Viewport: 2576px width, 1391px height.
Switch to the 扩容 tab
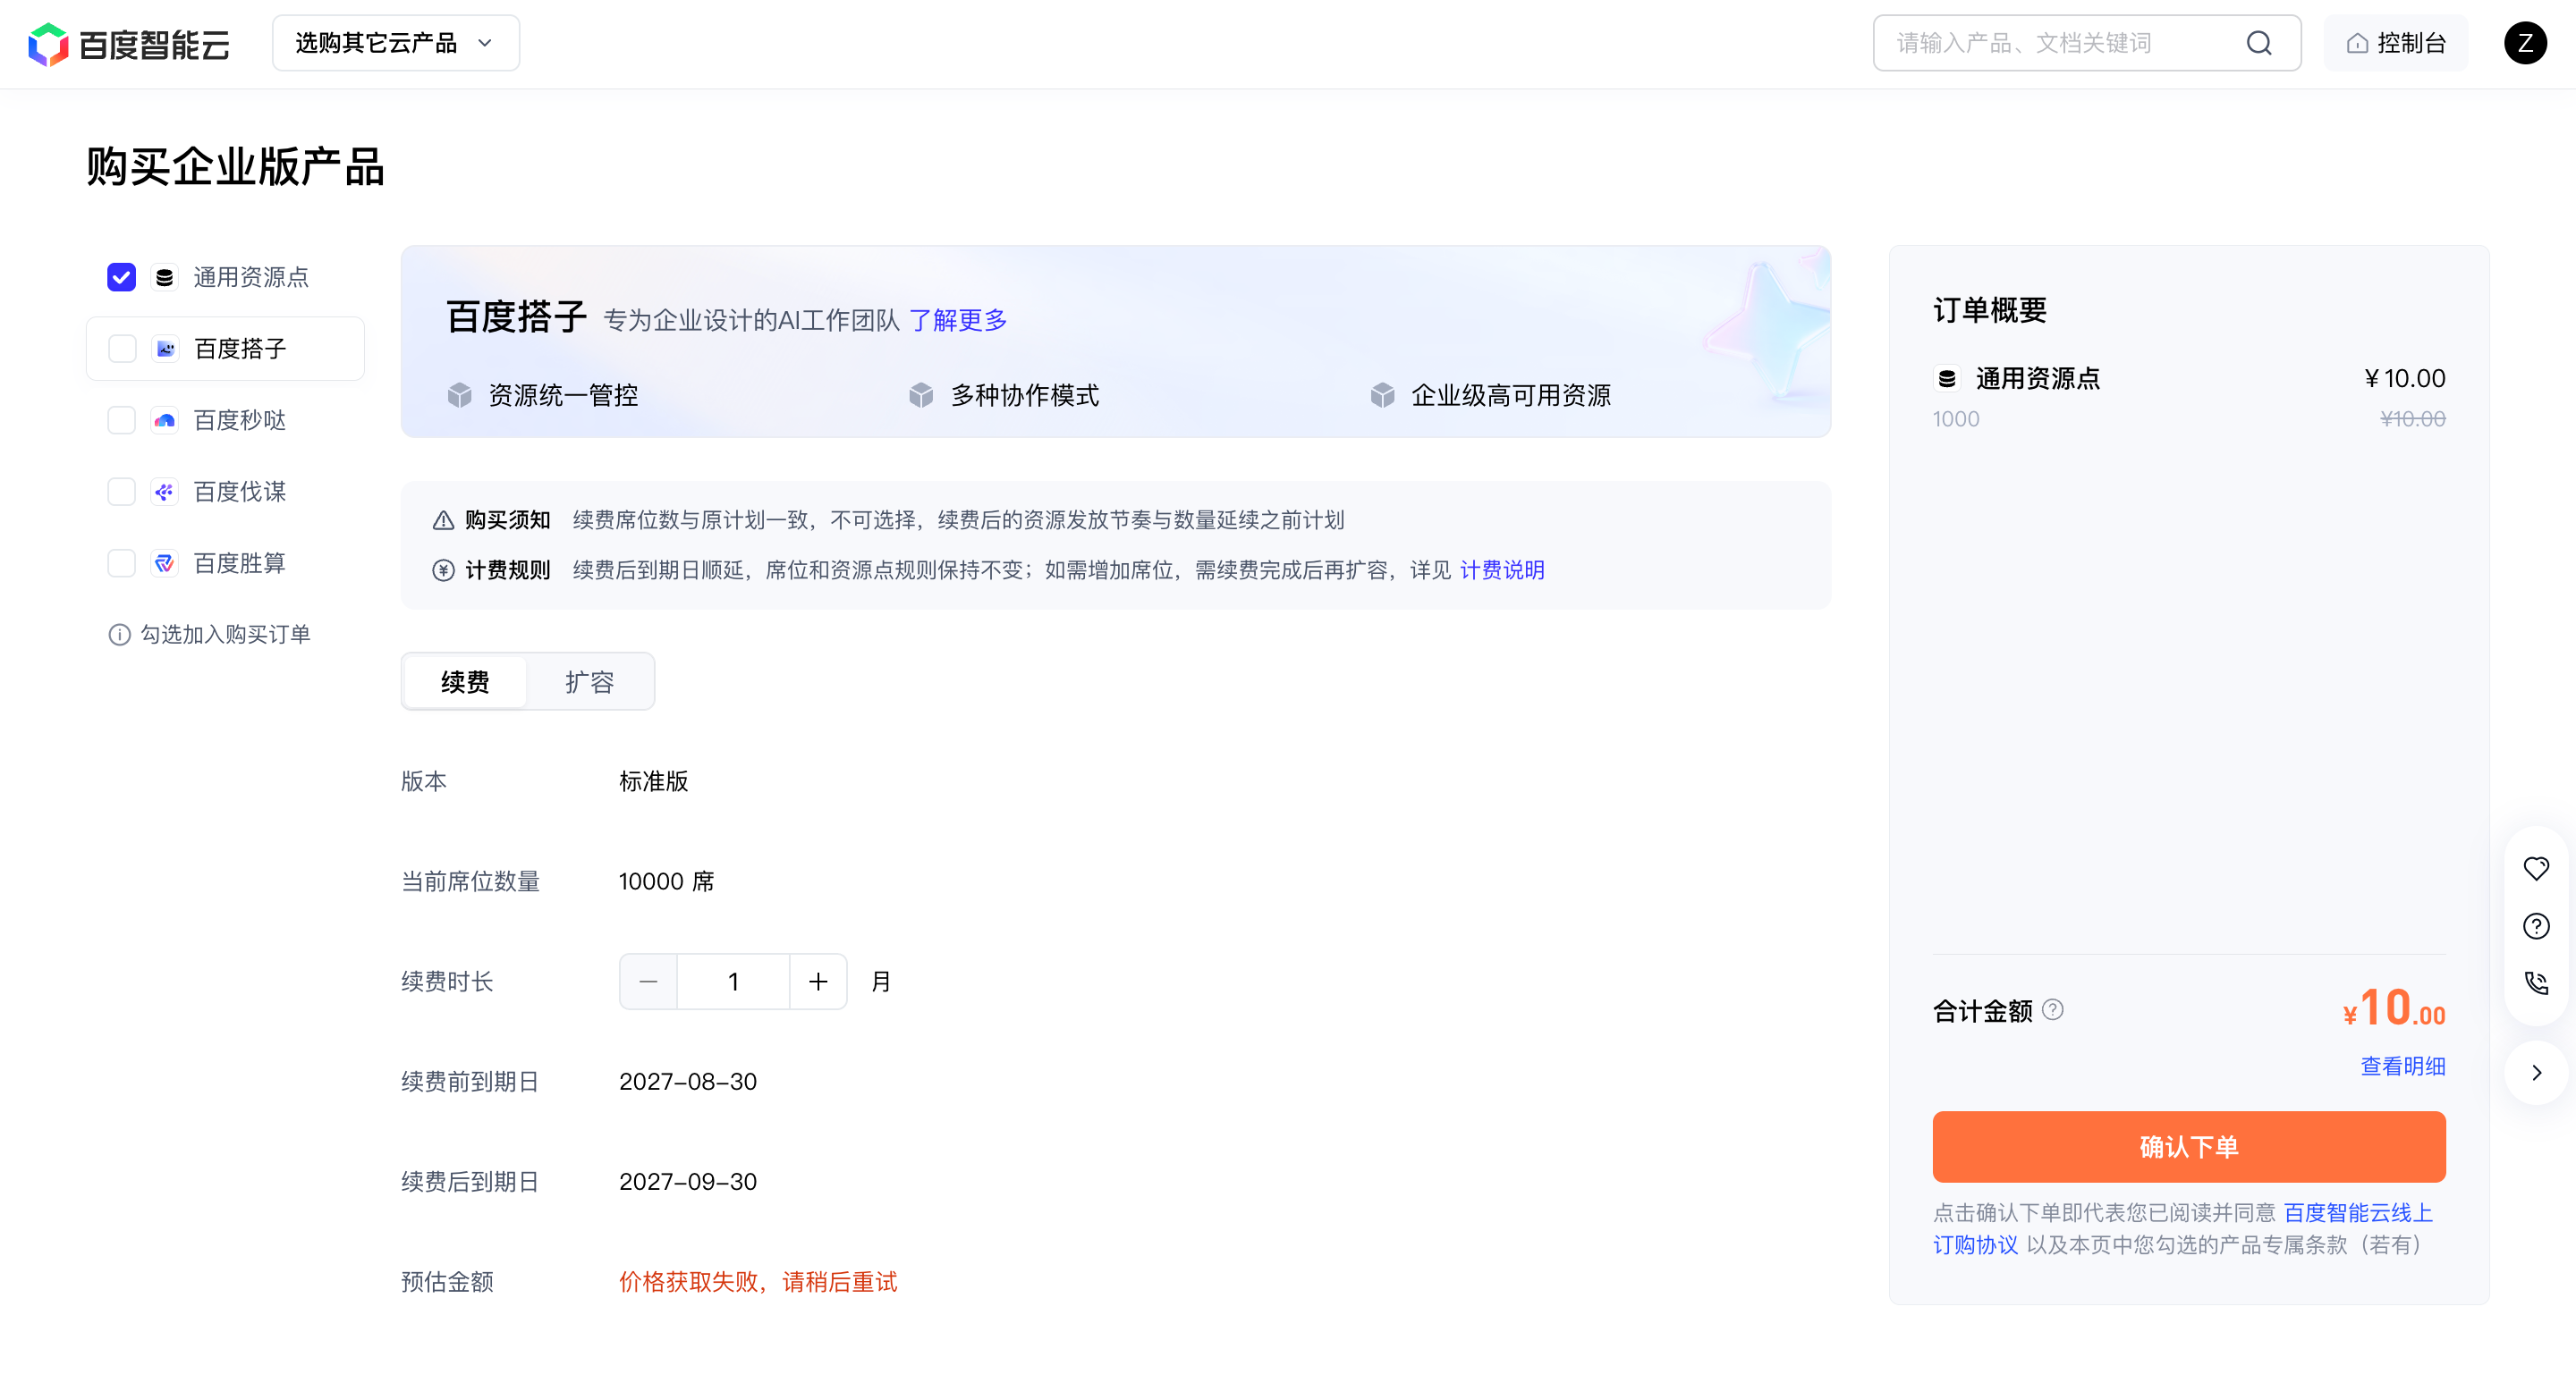point(589,681)
